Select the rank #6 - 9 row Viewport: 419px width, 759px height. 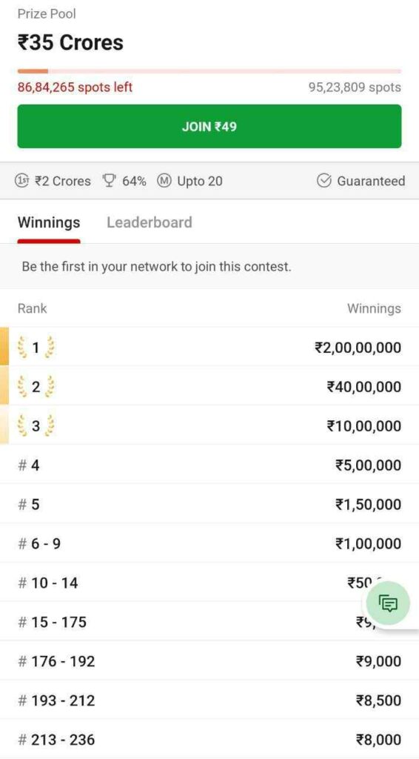click(209, 543)
